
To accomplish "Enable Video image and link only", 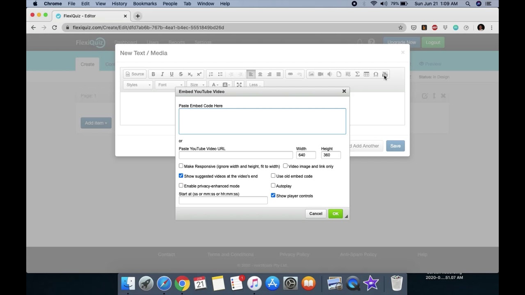I will 285,166.
